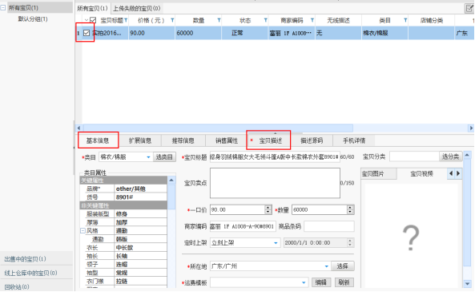This screenshot has height=292, width=475.
Task: Click filter icon on 价格 column header
Action: pyautogui.click(x=172, y=20)
